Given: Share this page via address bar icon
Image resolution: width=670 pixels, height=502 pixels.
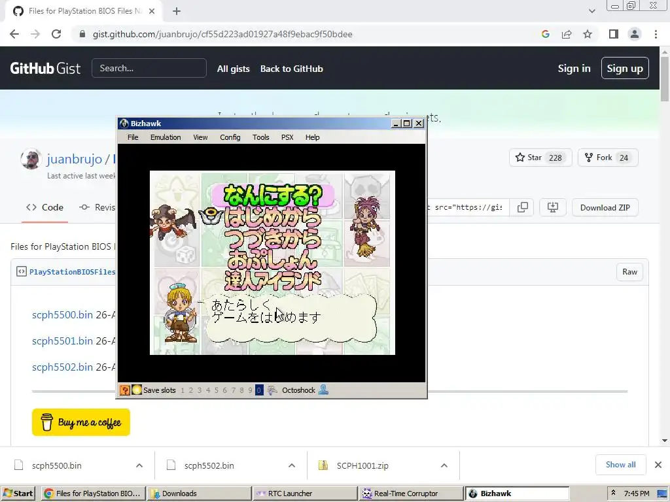Looking at the screenshot, I should (x=567, y=34).
